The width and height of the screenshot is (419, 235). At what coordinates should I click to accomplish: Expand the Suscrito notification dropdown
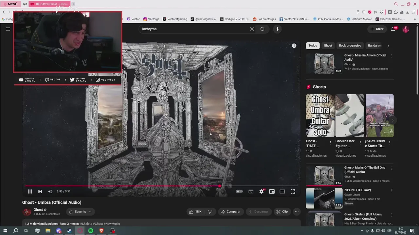[81, 211]
